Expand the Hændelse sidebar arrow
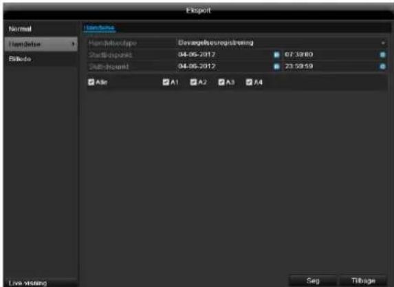Screen dimensions: 394x287 [x=74, y=44]
